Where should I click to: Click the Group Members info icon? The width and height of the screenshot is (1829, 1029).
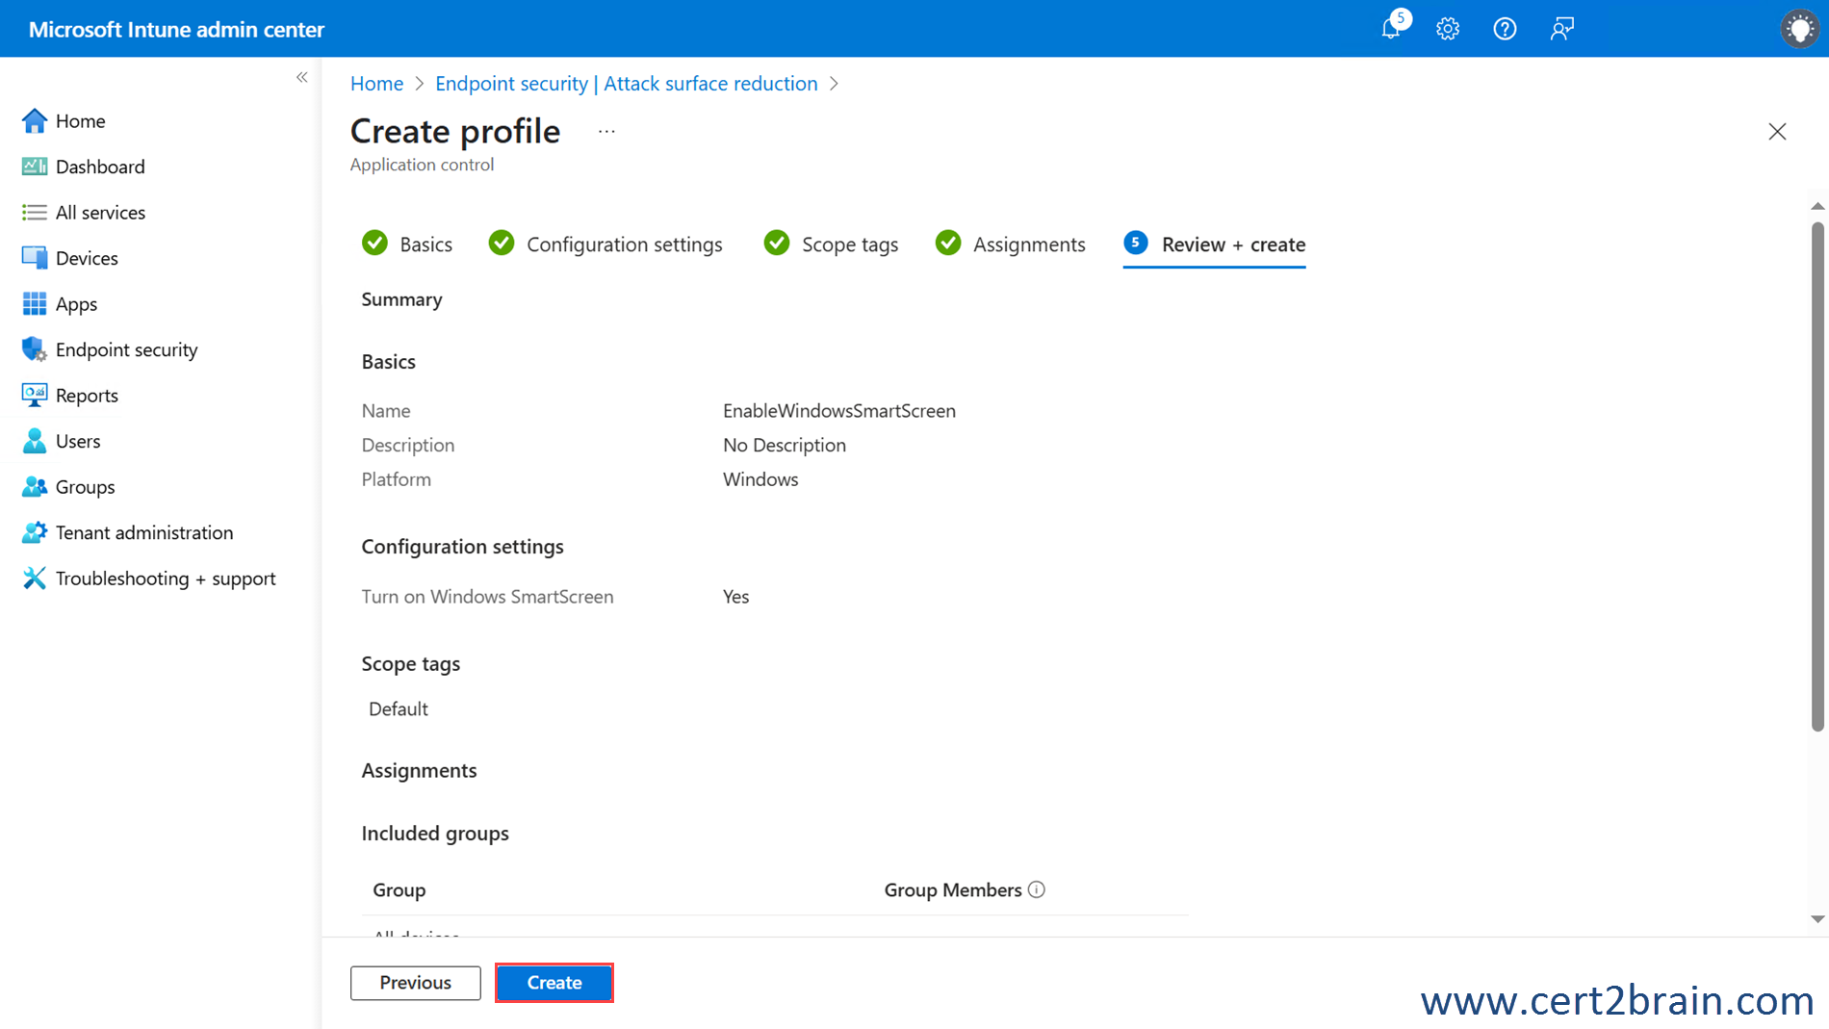pos(1037,889)
